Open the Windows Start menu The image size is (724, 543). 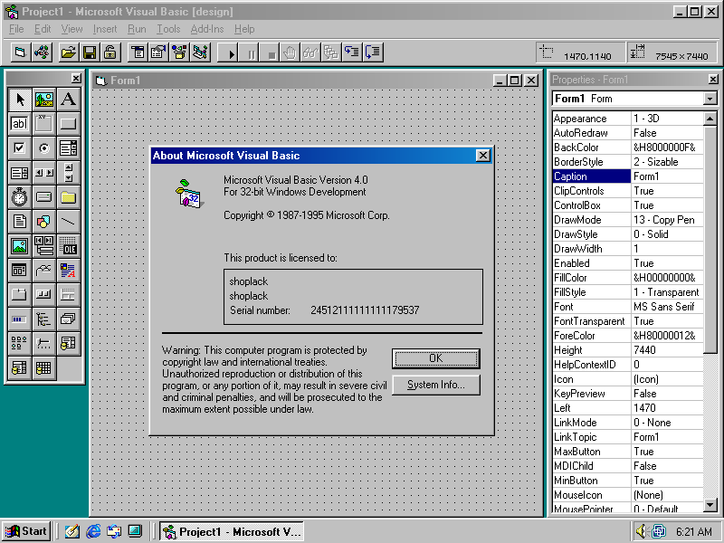pyautogui.click(x=26, y=531)
